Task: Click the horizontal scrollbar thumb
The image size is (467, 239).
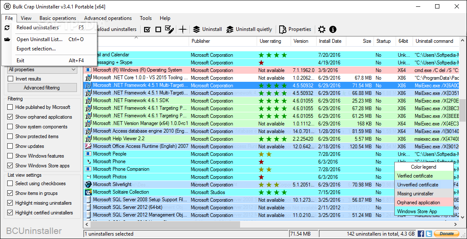Action: point(165,224)
